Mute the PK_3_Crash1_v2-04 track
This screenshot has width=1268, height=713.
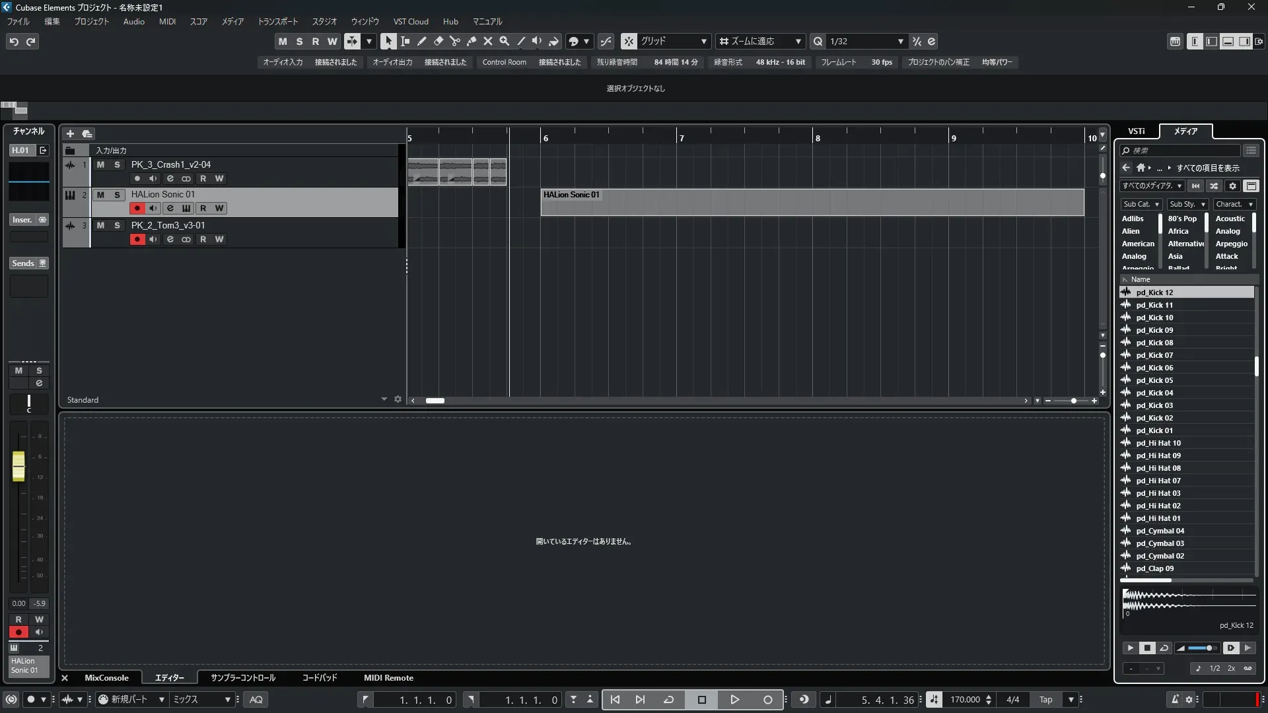pos(100,164)
